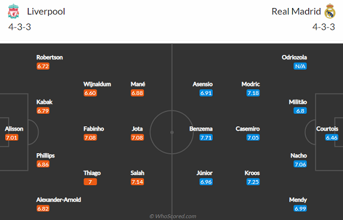Click the Real Madrid club crest icon
The width and height of the screenshot is (343, 220).
tap(330, 11)
